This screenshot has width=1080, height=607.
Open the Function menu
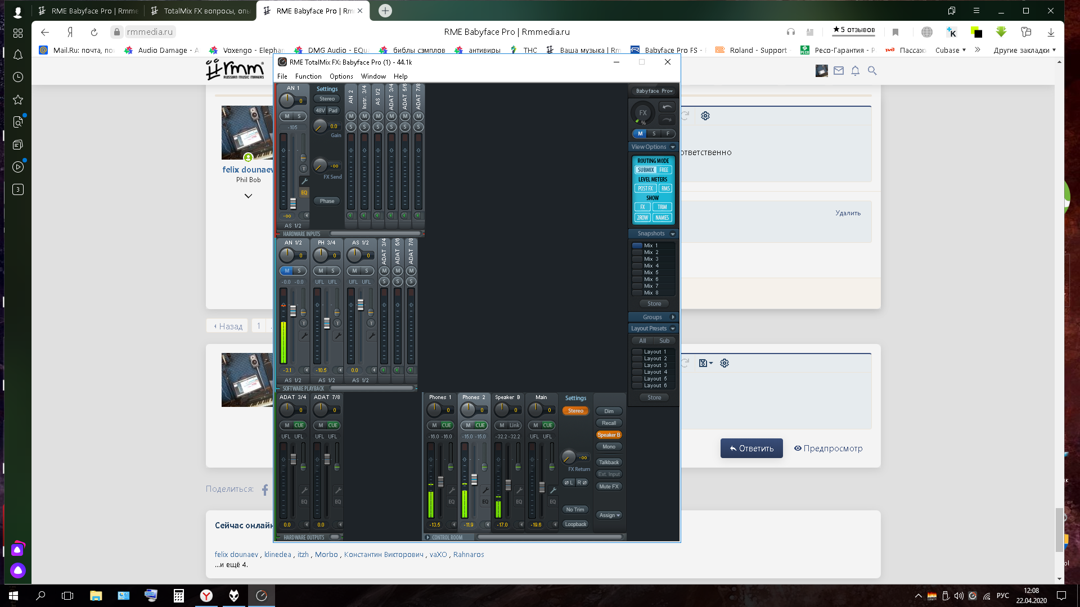coord(308,76)
